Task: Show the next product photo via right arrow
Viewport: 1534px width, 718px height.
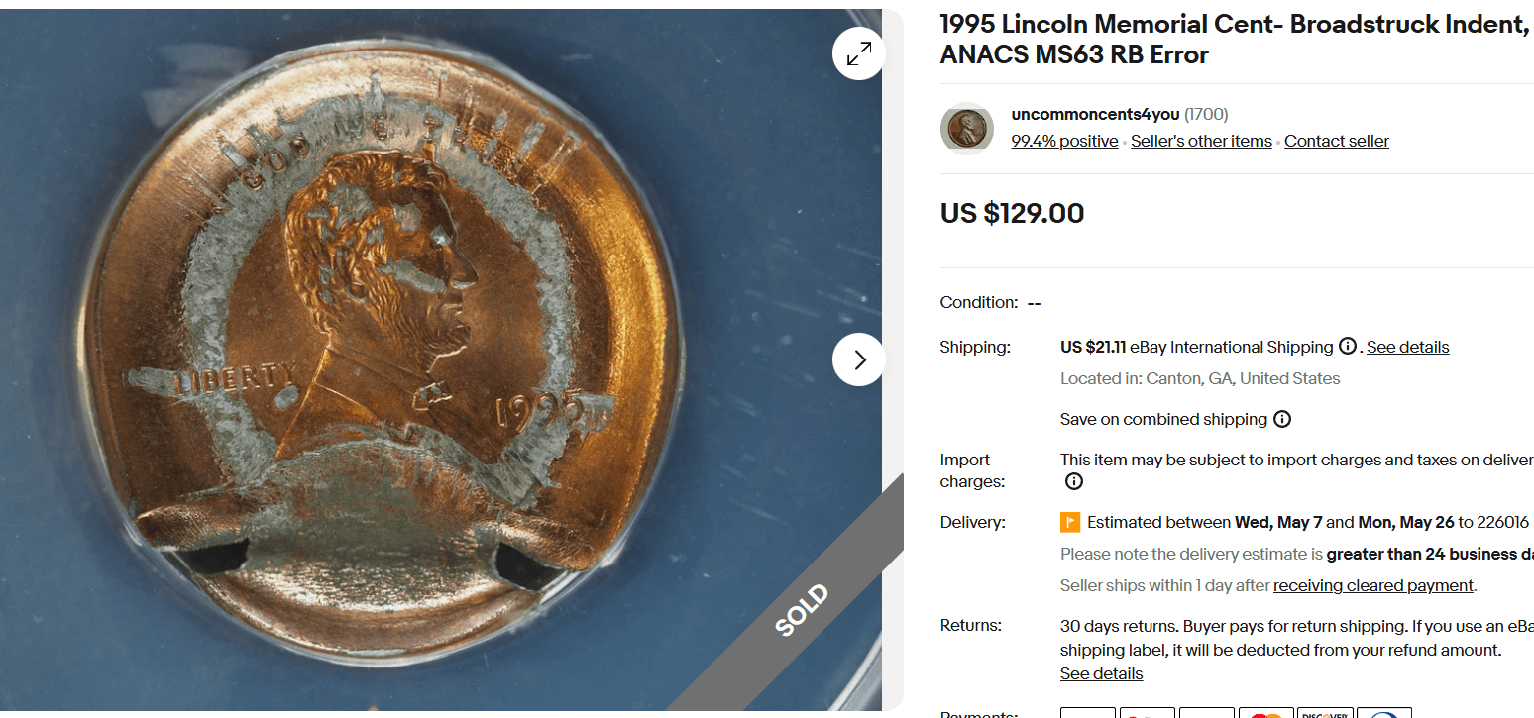Action: coord(858,359)
